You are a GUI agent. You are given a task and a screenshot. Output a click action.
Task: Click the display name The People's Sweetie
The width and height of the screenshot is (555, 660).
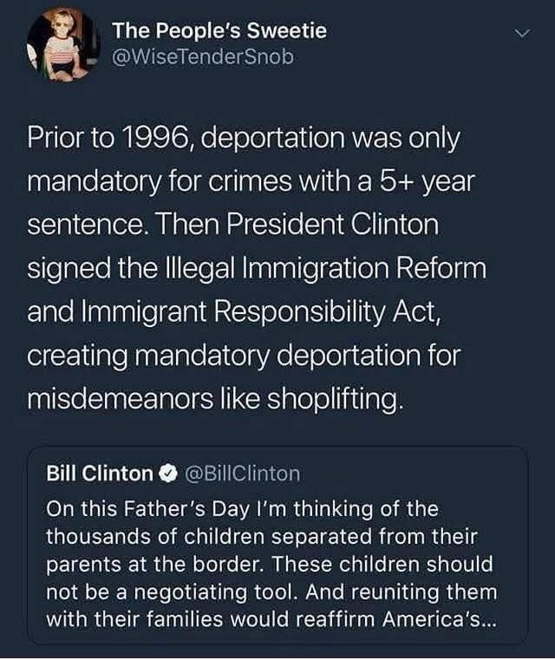(x=219, y=31)
